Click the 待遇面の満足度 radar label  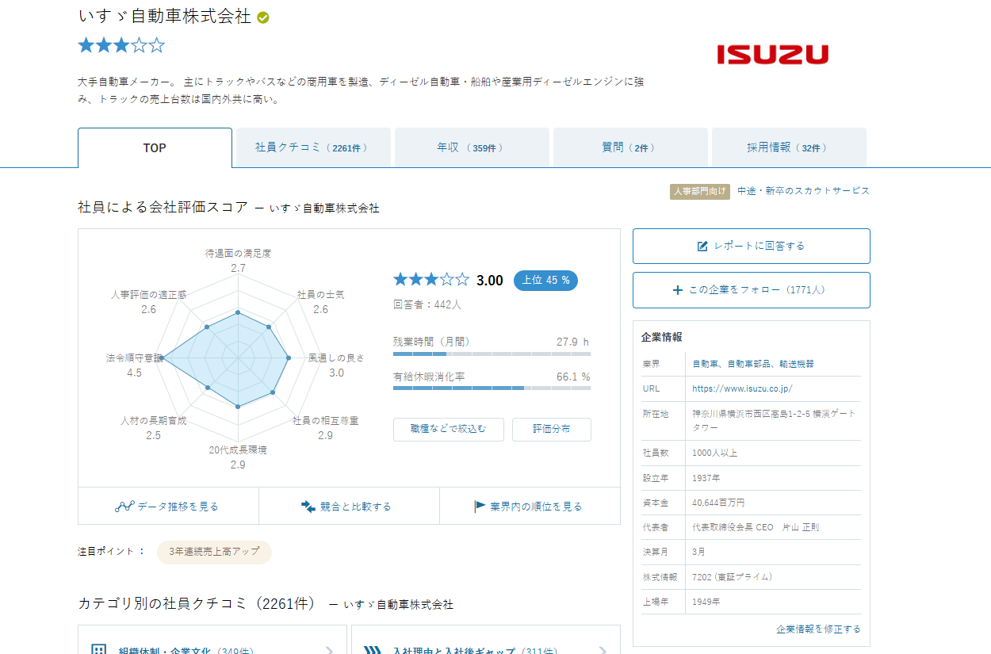tap(238, 254)
